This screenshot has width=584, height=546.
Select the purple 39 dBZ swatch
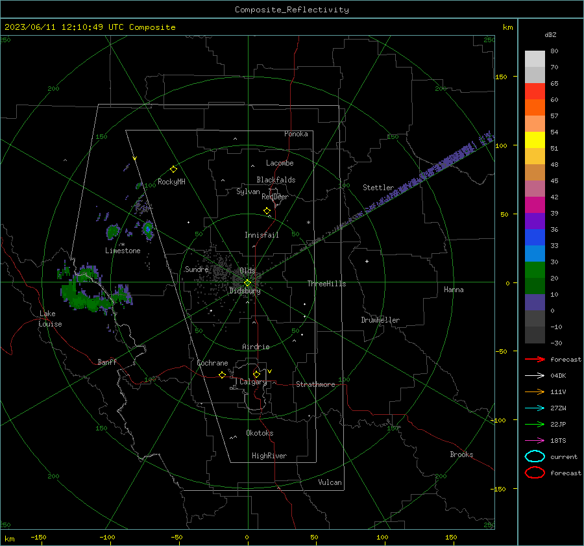[x=535, y=221]
